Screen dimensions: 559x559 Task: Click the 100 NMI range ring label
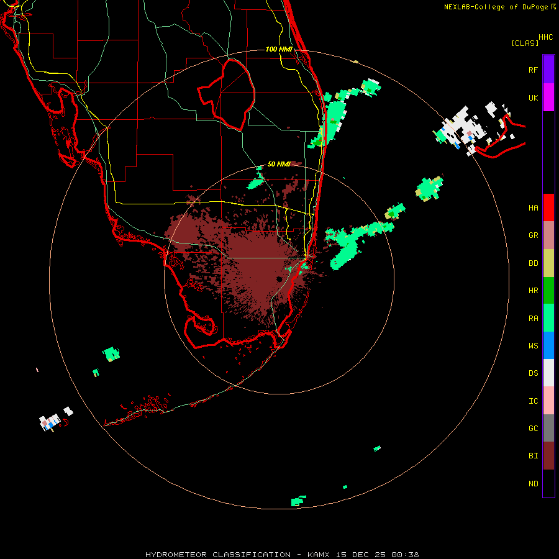pyautogui.click(x=279, y=49)
